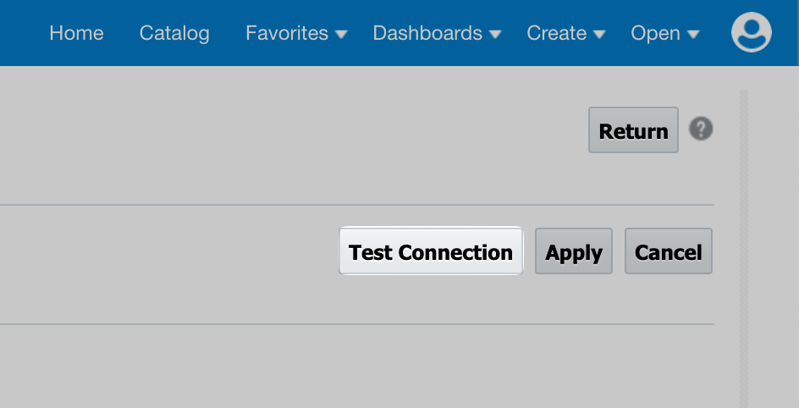Click the Create menu label

556,33
